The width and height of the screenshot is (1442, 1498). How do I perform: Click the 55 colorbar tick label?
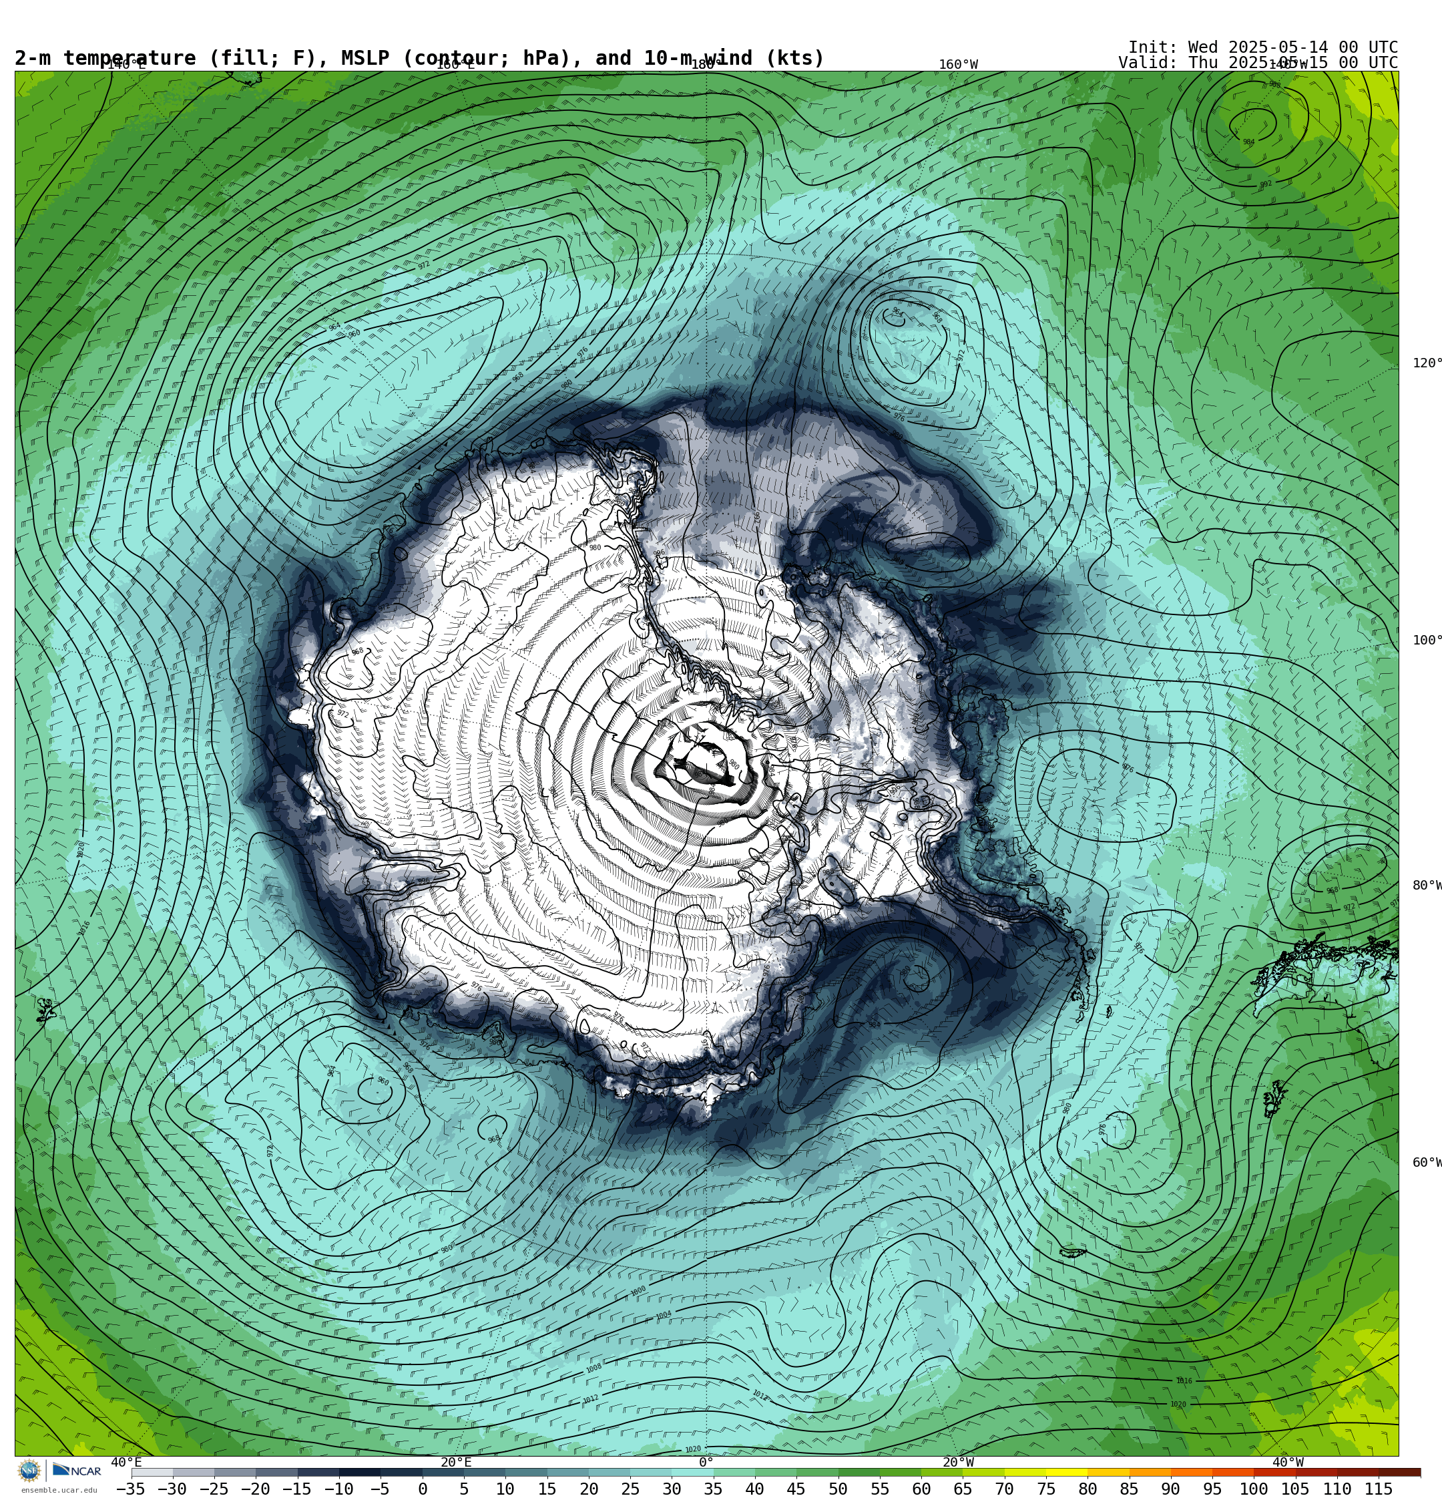point(880,1489)
